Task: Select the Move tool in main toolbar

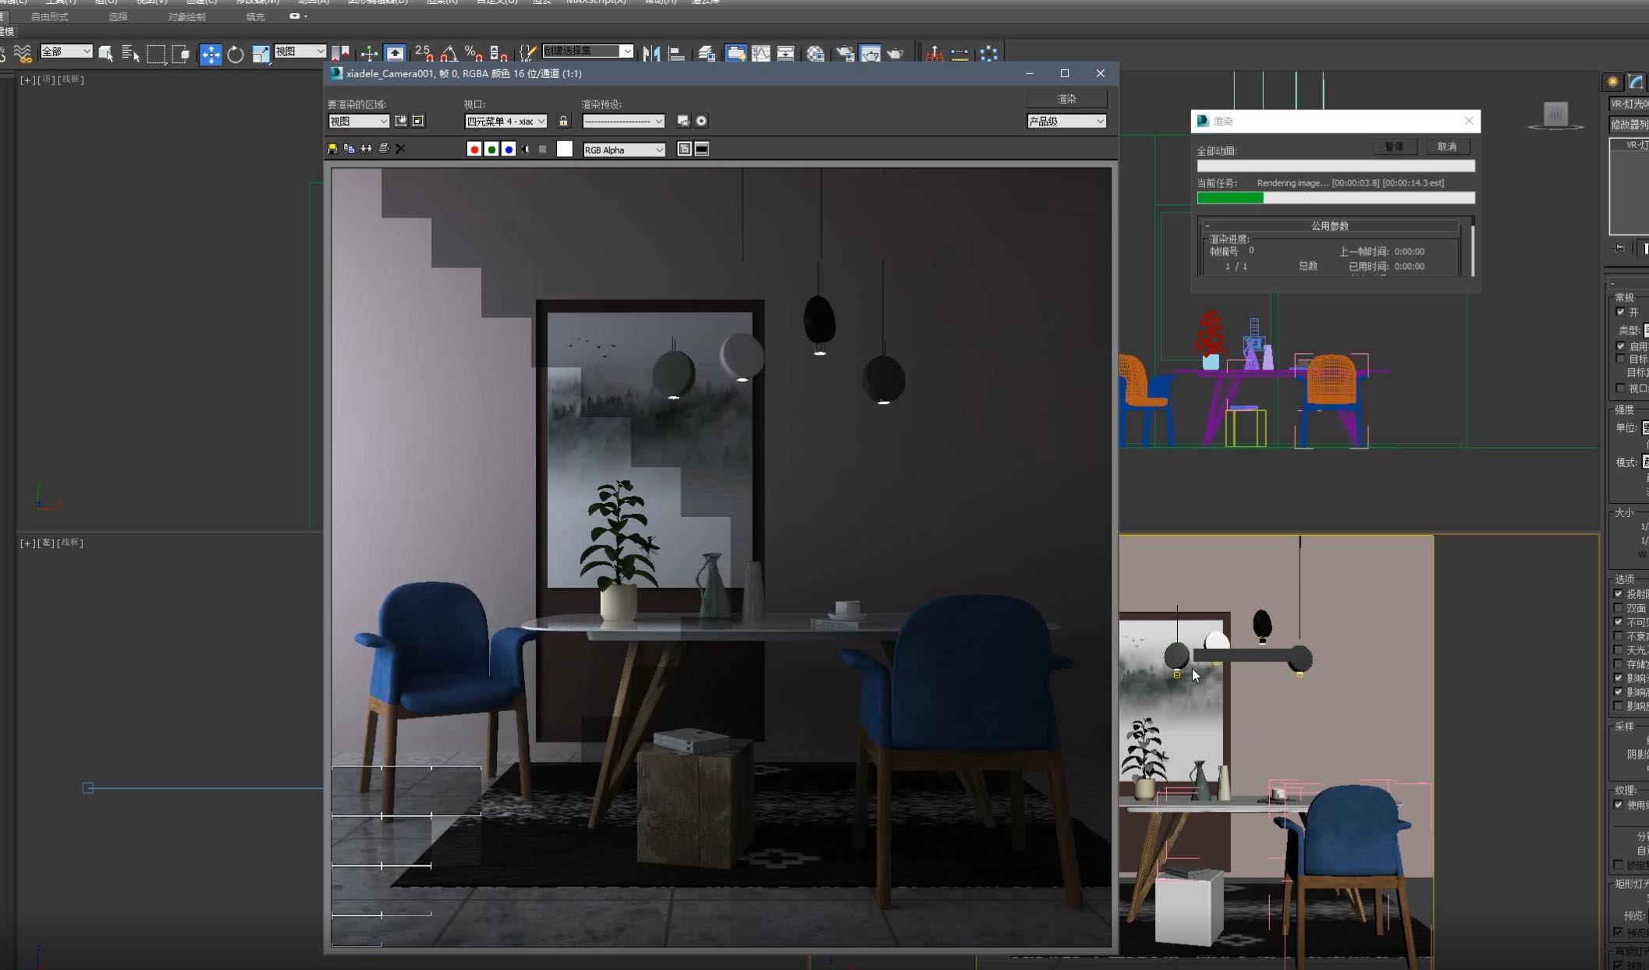Action: point(211,54)
